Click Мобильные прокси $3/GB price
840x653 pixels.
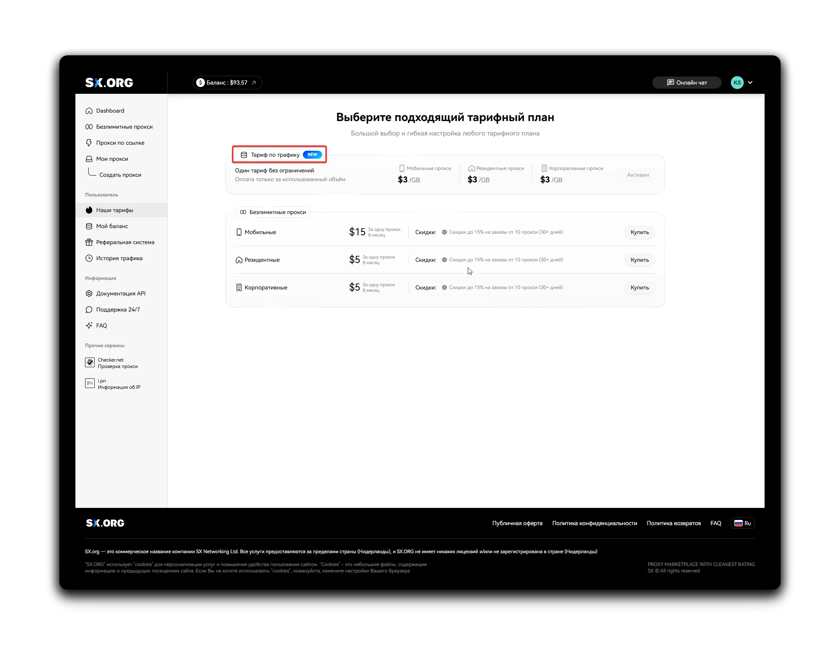(x=409, y=180)
